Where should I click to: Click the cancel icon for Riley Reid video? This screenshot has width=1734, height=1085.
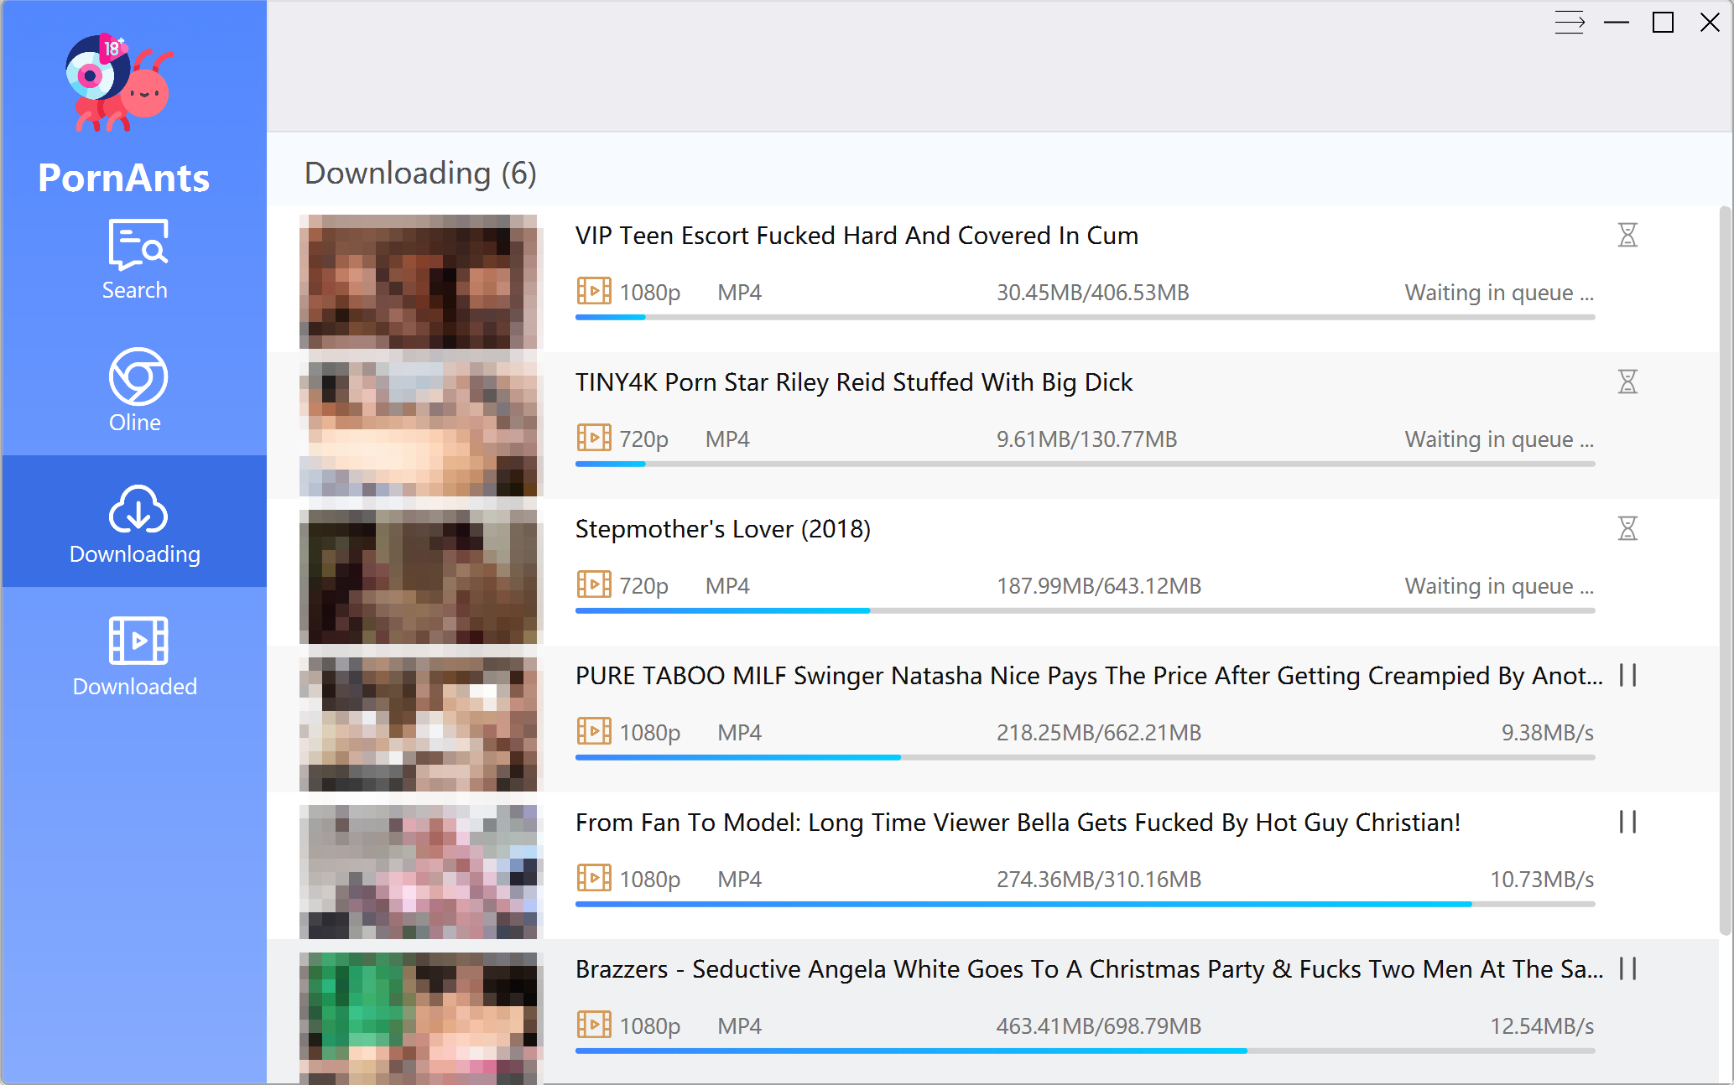point(1627,382)
